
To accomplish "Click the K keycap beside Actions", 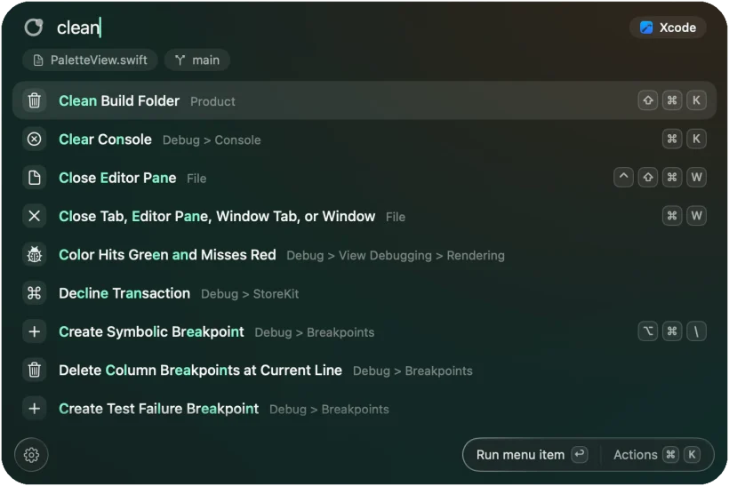I will coord(692,454).
